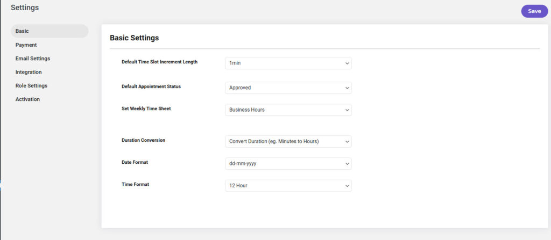Select Role Settings in sidebar
Viewport: 551px width, 240px height.
[x=31, y=85]
